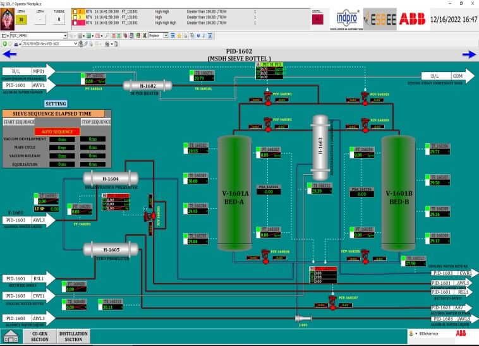479x346 pixels.
Task: Open FT 160400 flow indicator near RSL1 inlet
Action: tap(74, 287)
